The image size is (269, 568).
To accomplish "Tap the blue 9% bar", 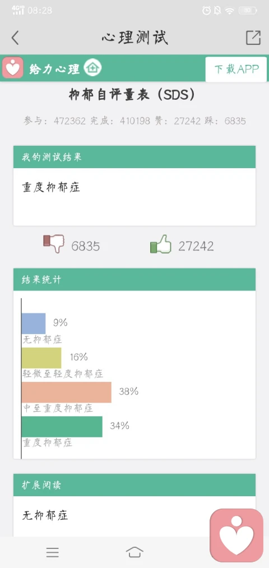I will point(34,324).
